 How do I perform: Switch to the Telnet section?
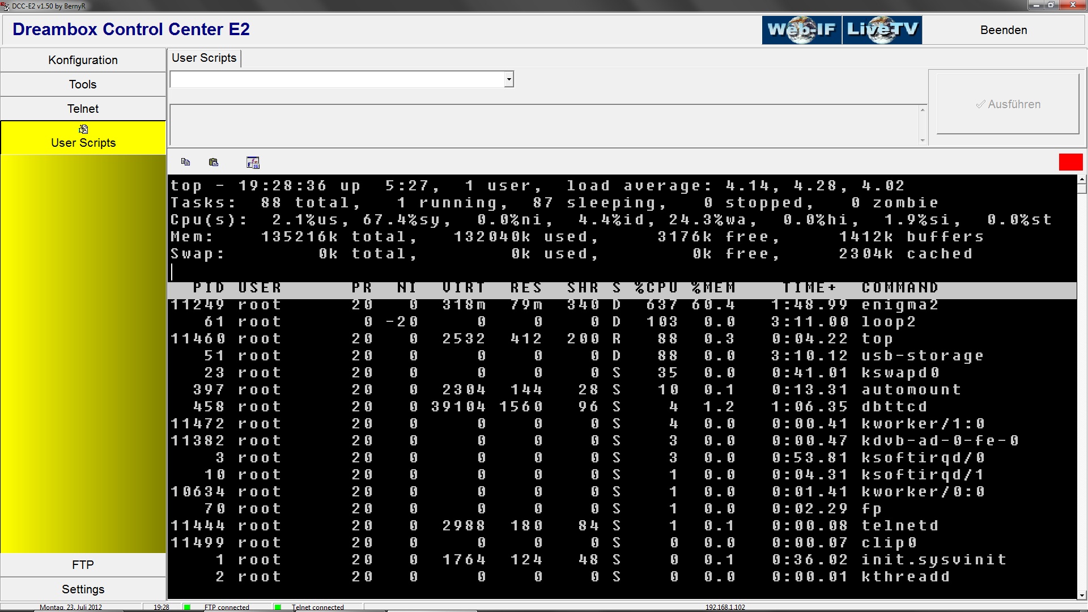pyautogui.click(x=83, y=109)
